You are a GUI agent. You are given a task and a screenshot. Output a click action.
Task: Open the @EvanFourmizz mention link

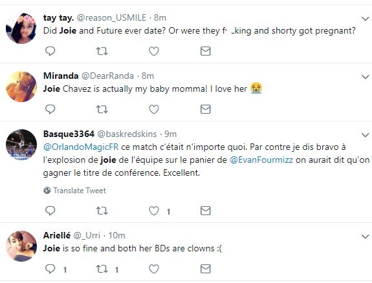[261, 160]
